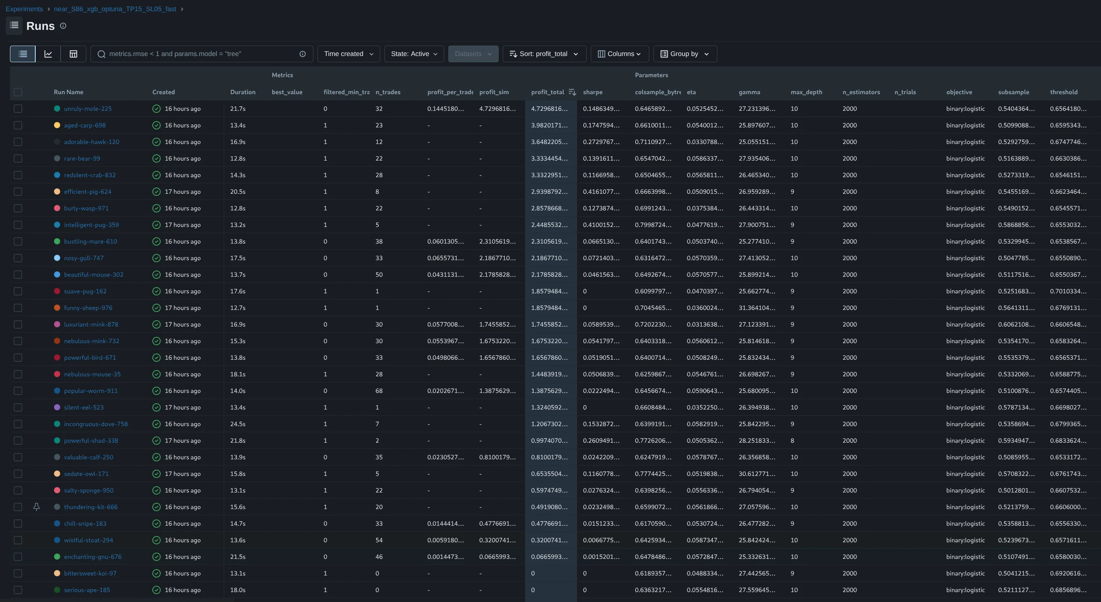Click the search magnifier icon
Screen dimensions: 1101x602
(x=101, y=54)
